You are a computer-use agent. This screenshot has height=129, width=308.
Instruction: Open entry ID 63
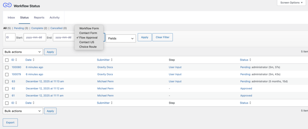13,81
